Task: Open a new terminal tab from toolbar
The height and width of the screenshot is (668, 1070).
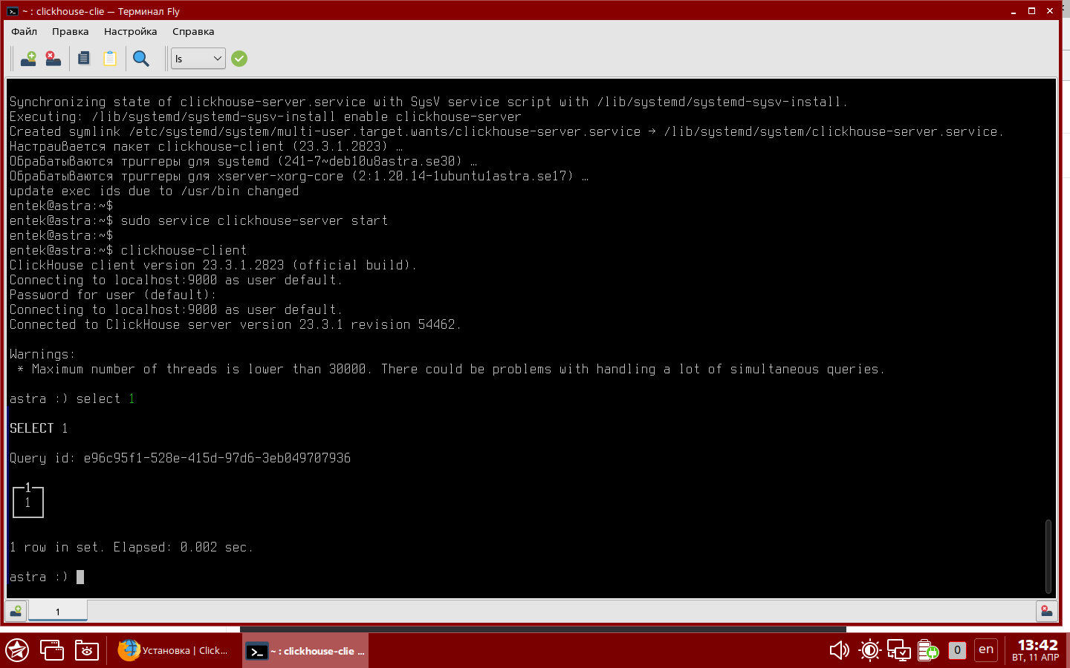Action: [x=28, y=59]
